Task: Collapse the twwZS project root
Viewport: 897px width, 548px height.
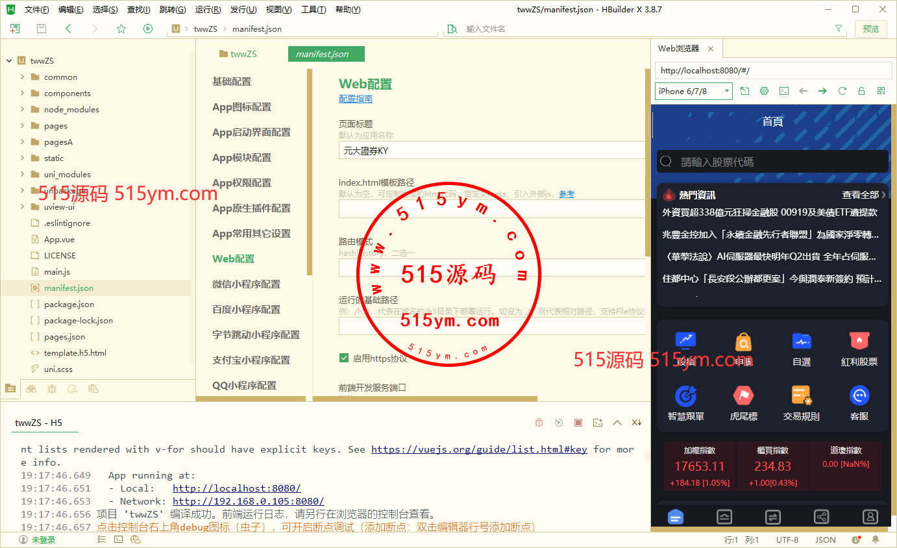Action: point(9,60)
